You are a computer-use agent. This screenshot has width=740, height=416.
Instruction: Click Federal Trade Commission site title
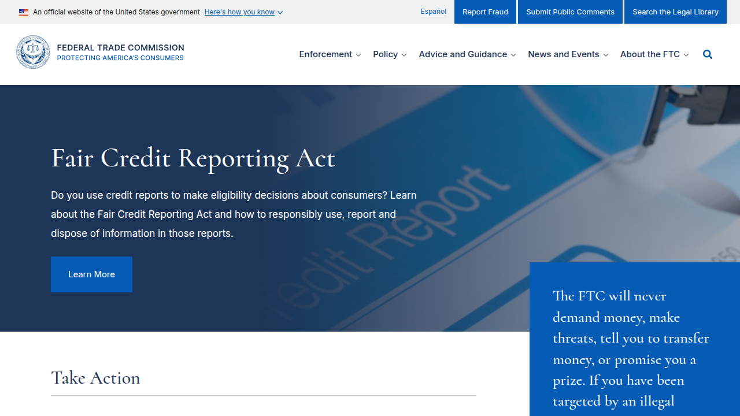coord(120,47)
